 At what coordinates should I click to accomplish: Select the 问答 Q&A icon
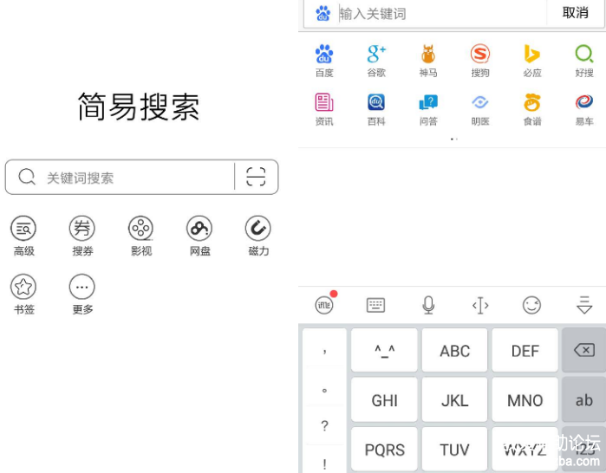click(x=428, y=102)
